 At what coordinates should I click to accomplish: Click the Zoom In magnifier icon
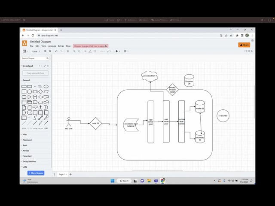[x=45, y=51]
